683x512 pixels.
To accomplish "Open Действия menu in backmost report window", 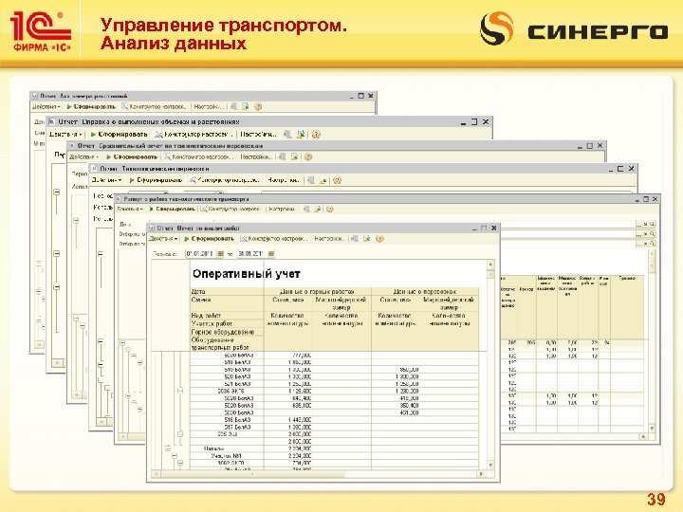I will tap(46, 106).
